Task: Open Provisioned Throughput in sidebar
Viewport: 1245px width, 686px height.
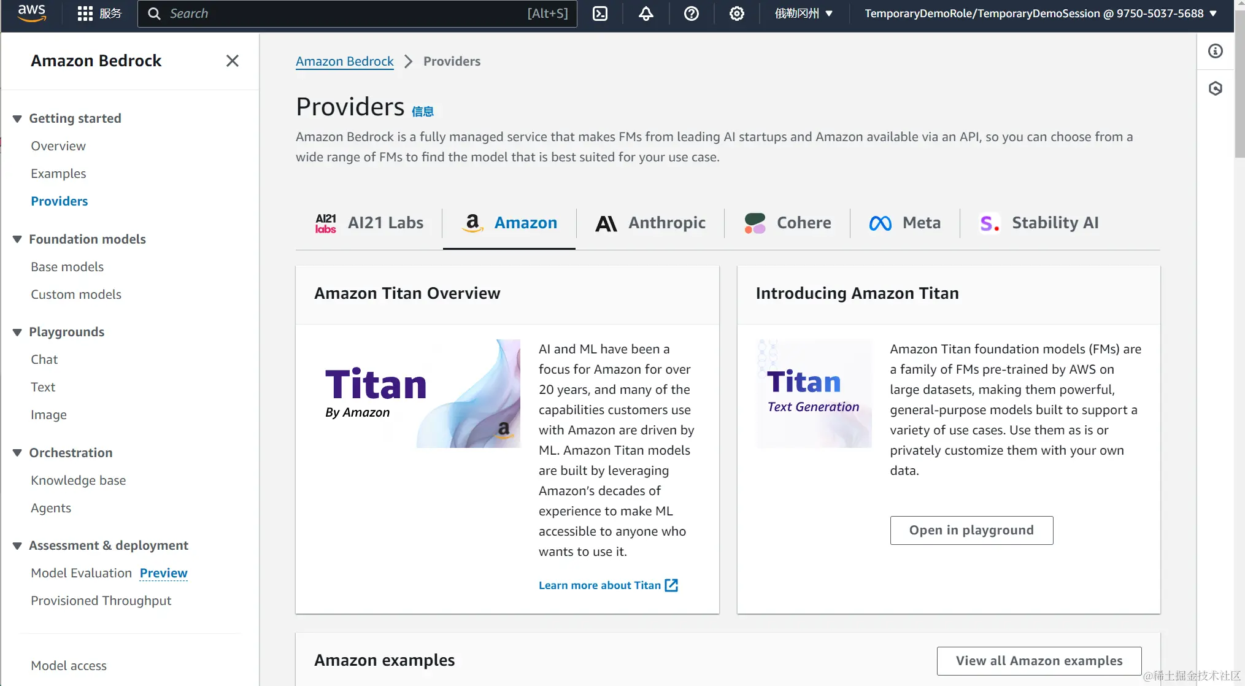Action: pyautogui.click(x=101, y=601)
